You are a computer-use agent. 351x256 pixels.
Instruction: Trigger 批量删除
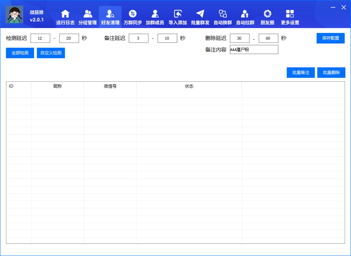click(x=331, y=72)
